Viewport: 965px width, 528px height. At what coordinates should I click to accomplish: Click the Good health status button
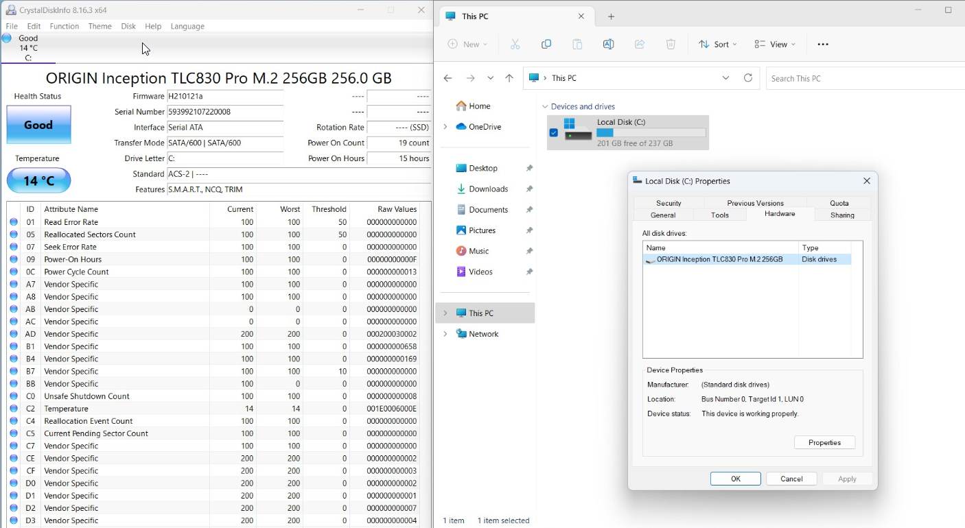click(x=39, y=125)
